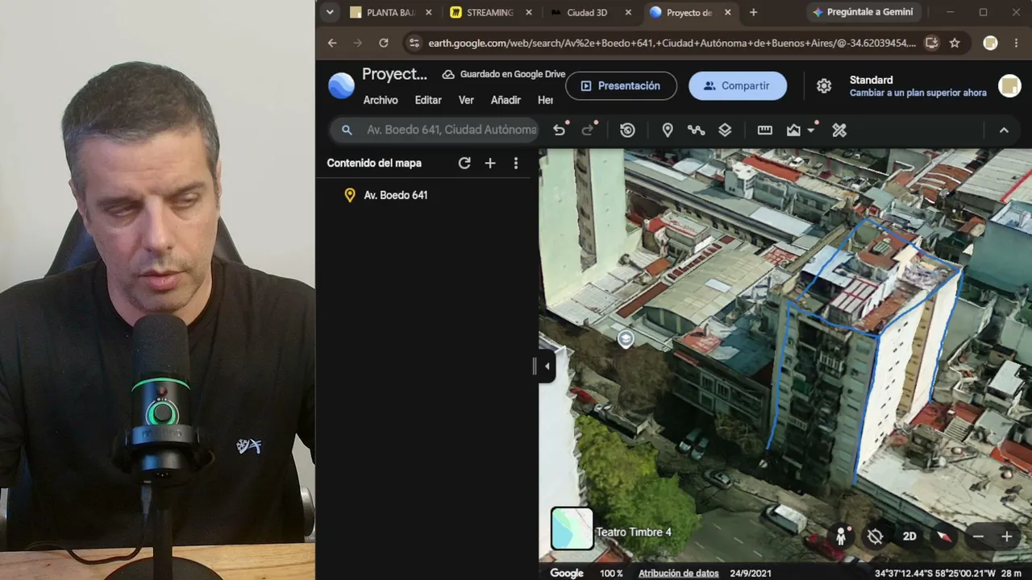Open the map layers icon
The width and height of the screenshot is (1032, 580).
(725, 130)
